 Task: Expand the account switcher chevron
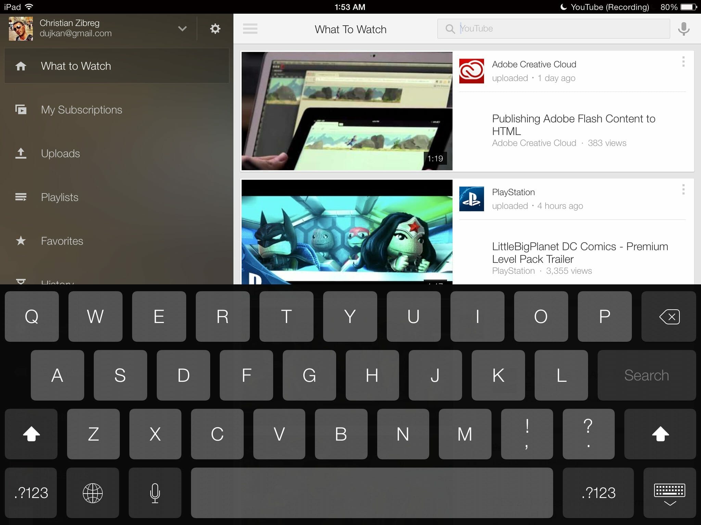coord(182,29)
